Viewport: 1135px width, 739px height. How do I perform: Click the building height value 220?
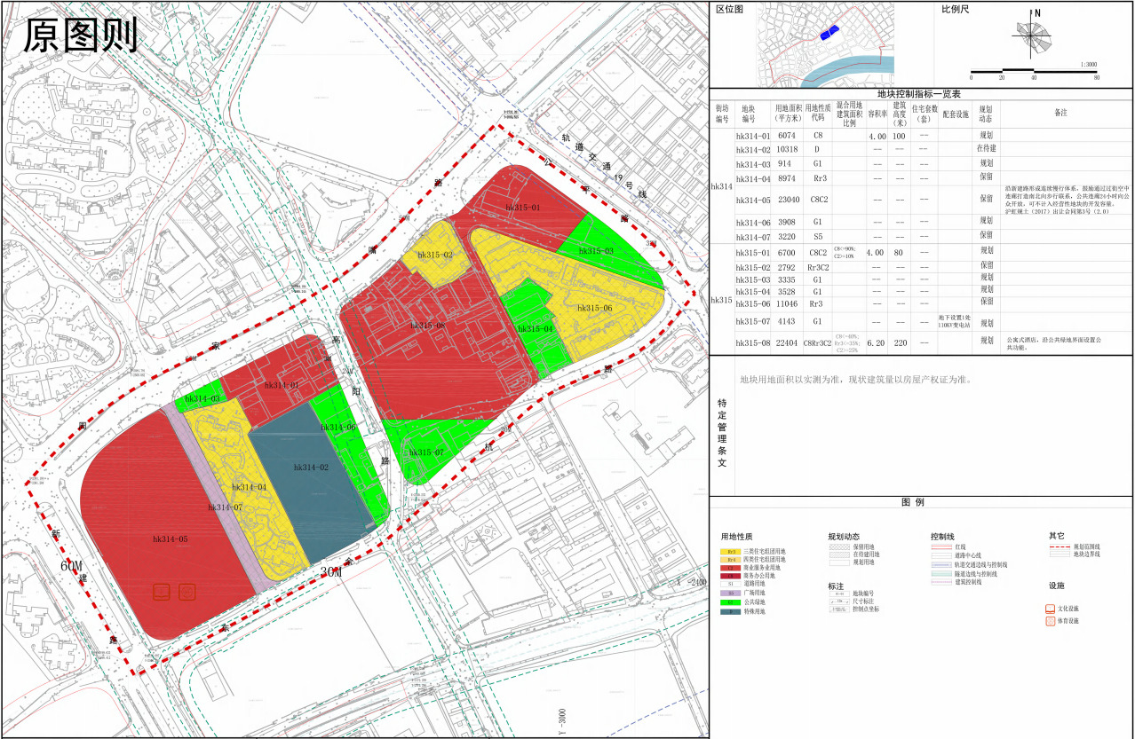(x=899, y=342)
